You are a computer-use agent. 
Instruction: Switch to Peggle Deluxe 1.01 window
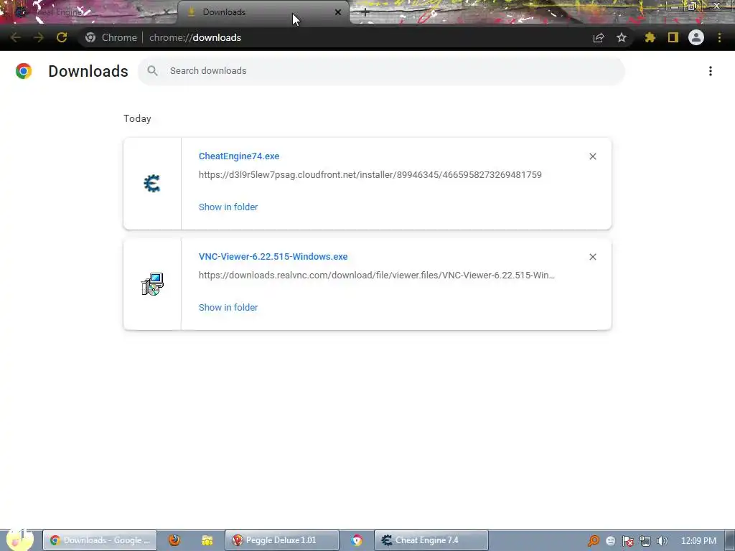281,540
